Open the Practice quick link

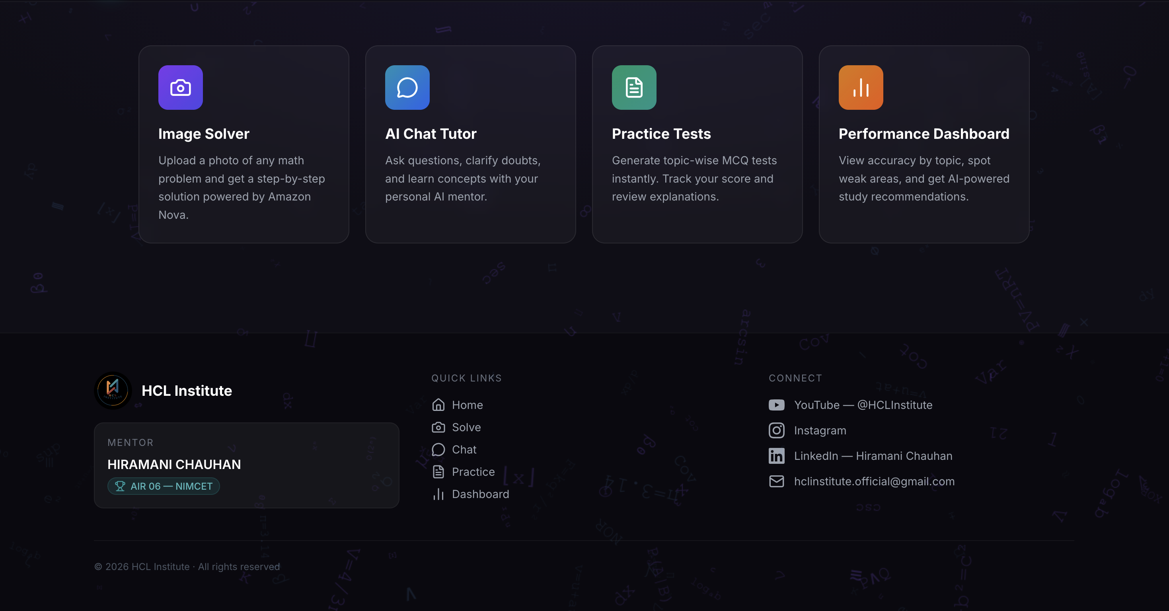coord(473,471)
